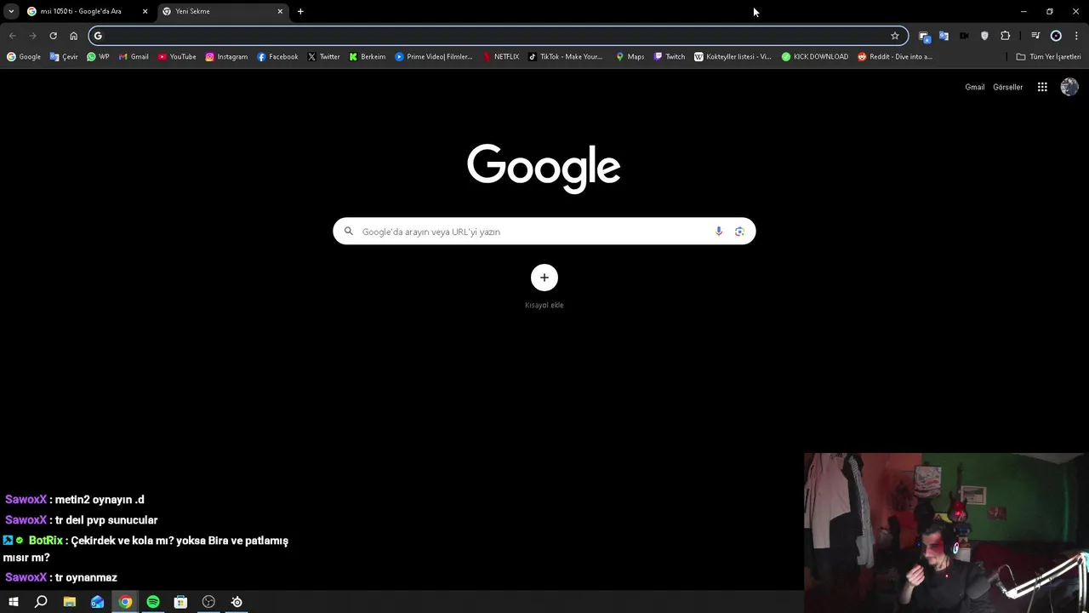1089x613 pixels.
Task: Open the tab search dropdown arrow
Action: (x=11, y=11)
